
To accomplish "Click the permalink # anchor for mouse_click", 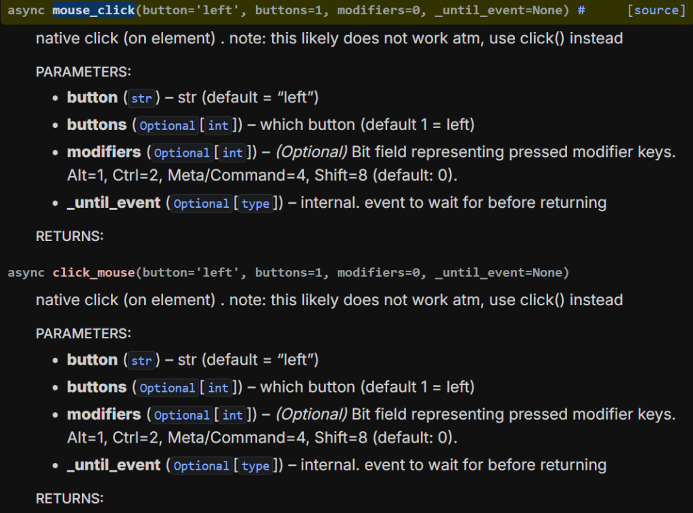I will click(x=581, y=10).
